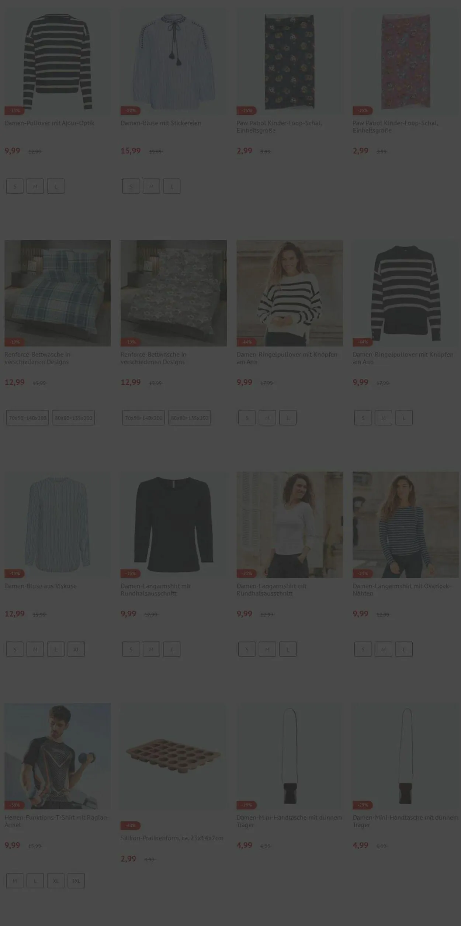Open the Damen-Bluse mit Stickereien product image
Image resolution: width=461 pixels, height=926 pixels.
[x=173, y=62]
